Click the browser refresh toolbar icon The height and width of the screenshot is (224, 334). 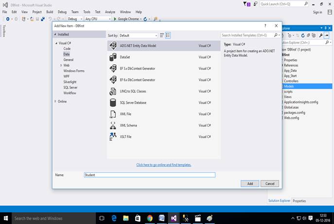click(x=145, y=19)
